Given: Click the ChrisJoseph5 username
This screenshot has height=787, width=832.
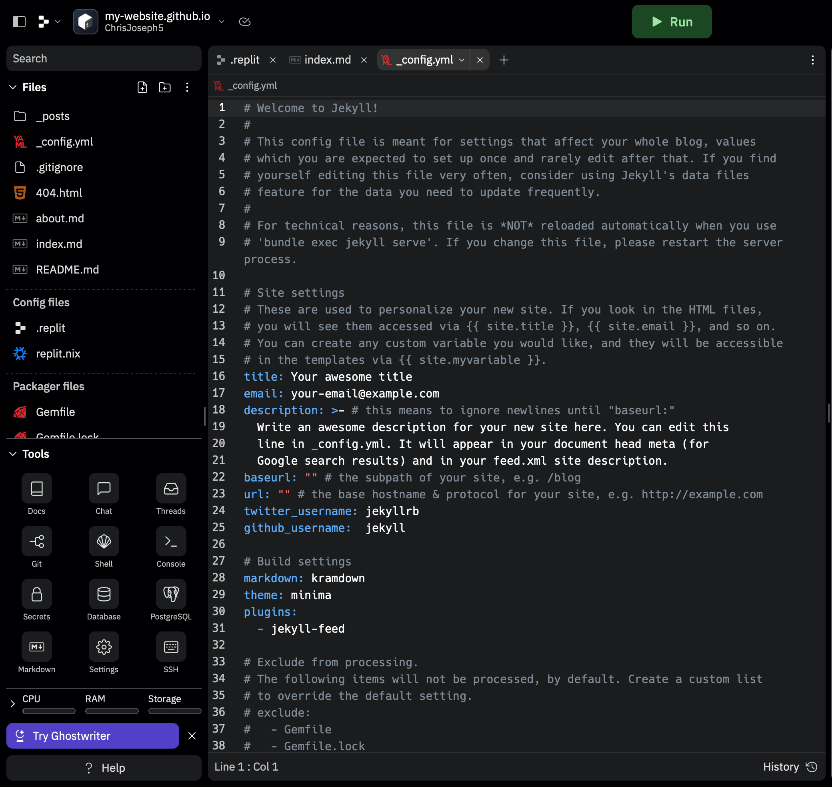Looking at the screenshot, I should pyautogui.click(x=134, y=28).
